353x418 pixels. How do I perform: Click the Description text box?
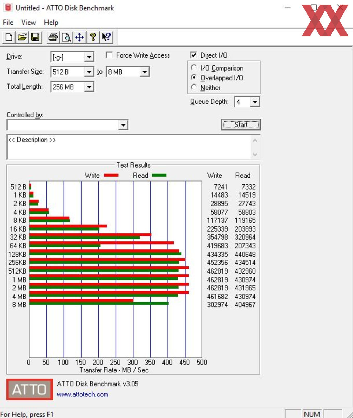pyautogui.click(x=129, y=147)
